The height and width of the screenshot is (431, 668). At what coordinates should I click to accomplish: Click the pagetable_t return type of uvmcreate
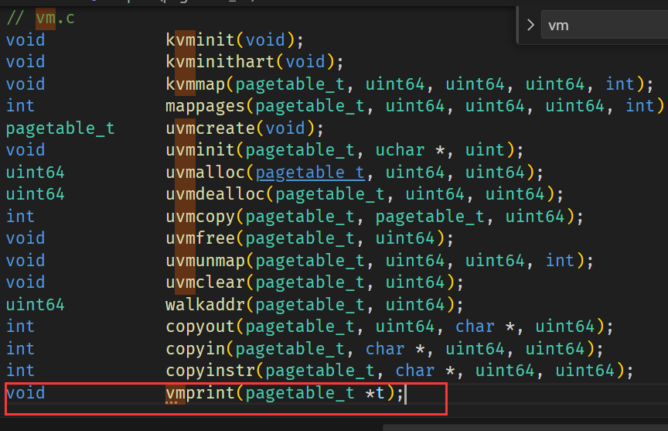60,128
